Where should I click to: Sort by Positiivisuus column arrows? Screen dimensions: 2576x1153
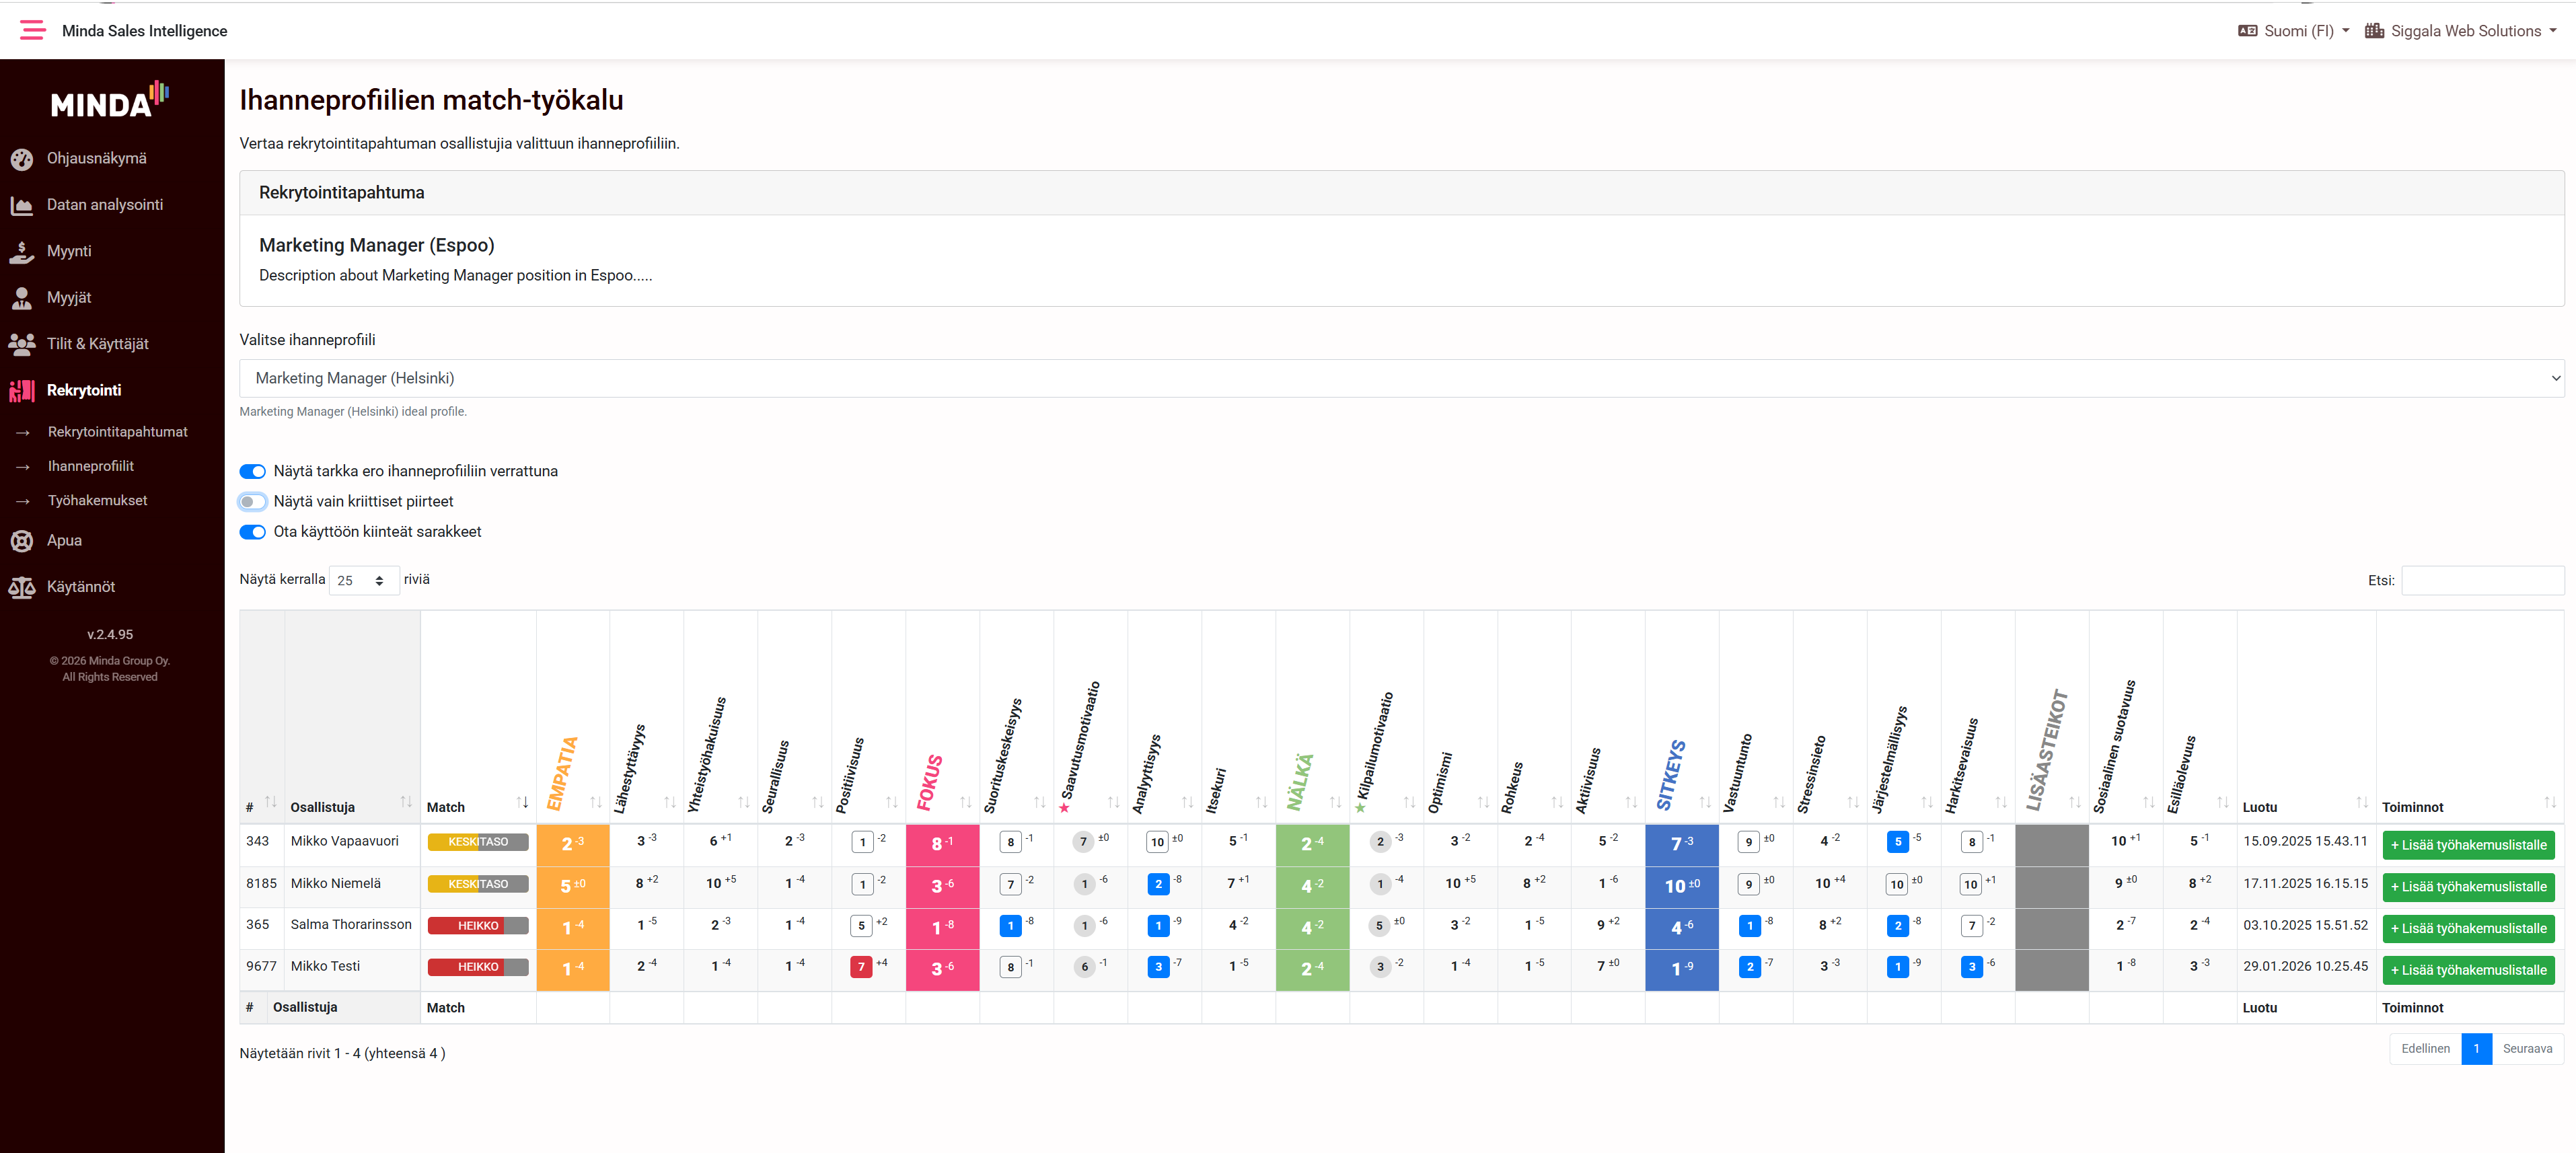(892, 802)
